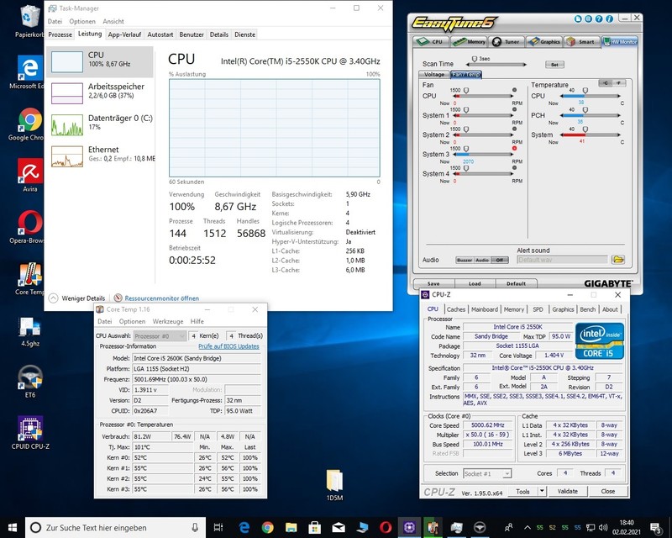The image size is (672, 538).
Task: Click Save in EasyTune6
Action: pyautogui.click(x=433, y=283)
